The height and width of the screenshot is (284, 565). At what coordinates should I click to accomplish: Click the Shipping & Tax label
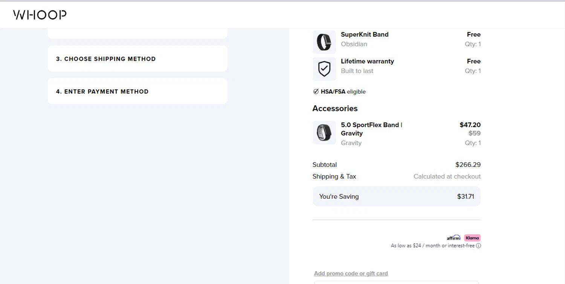[334, 176]
